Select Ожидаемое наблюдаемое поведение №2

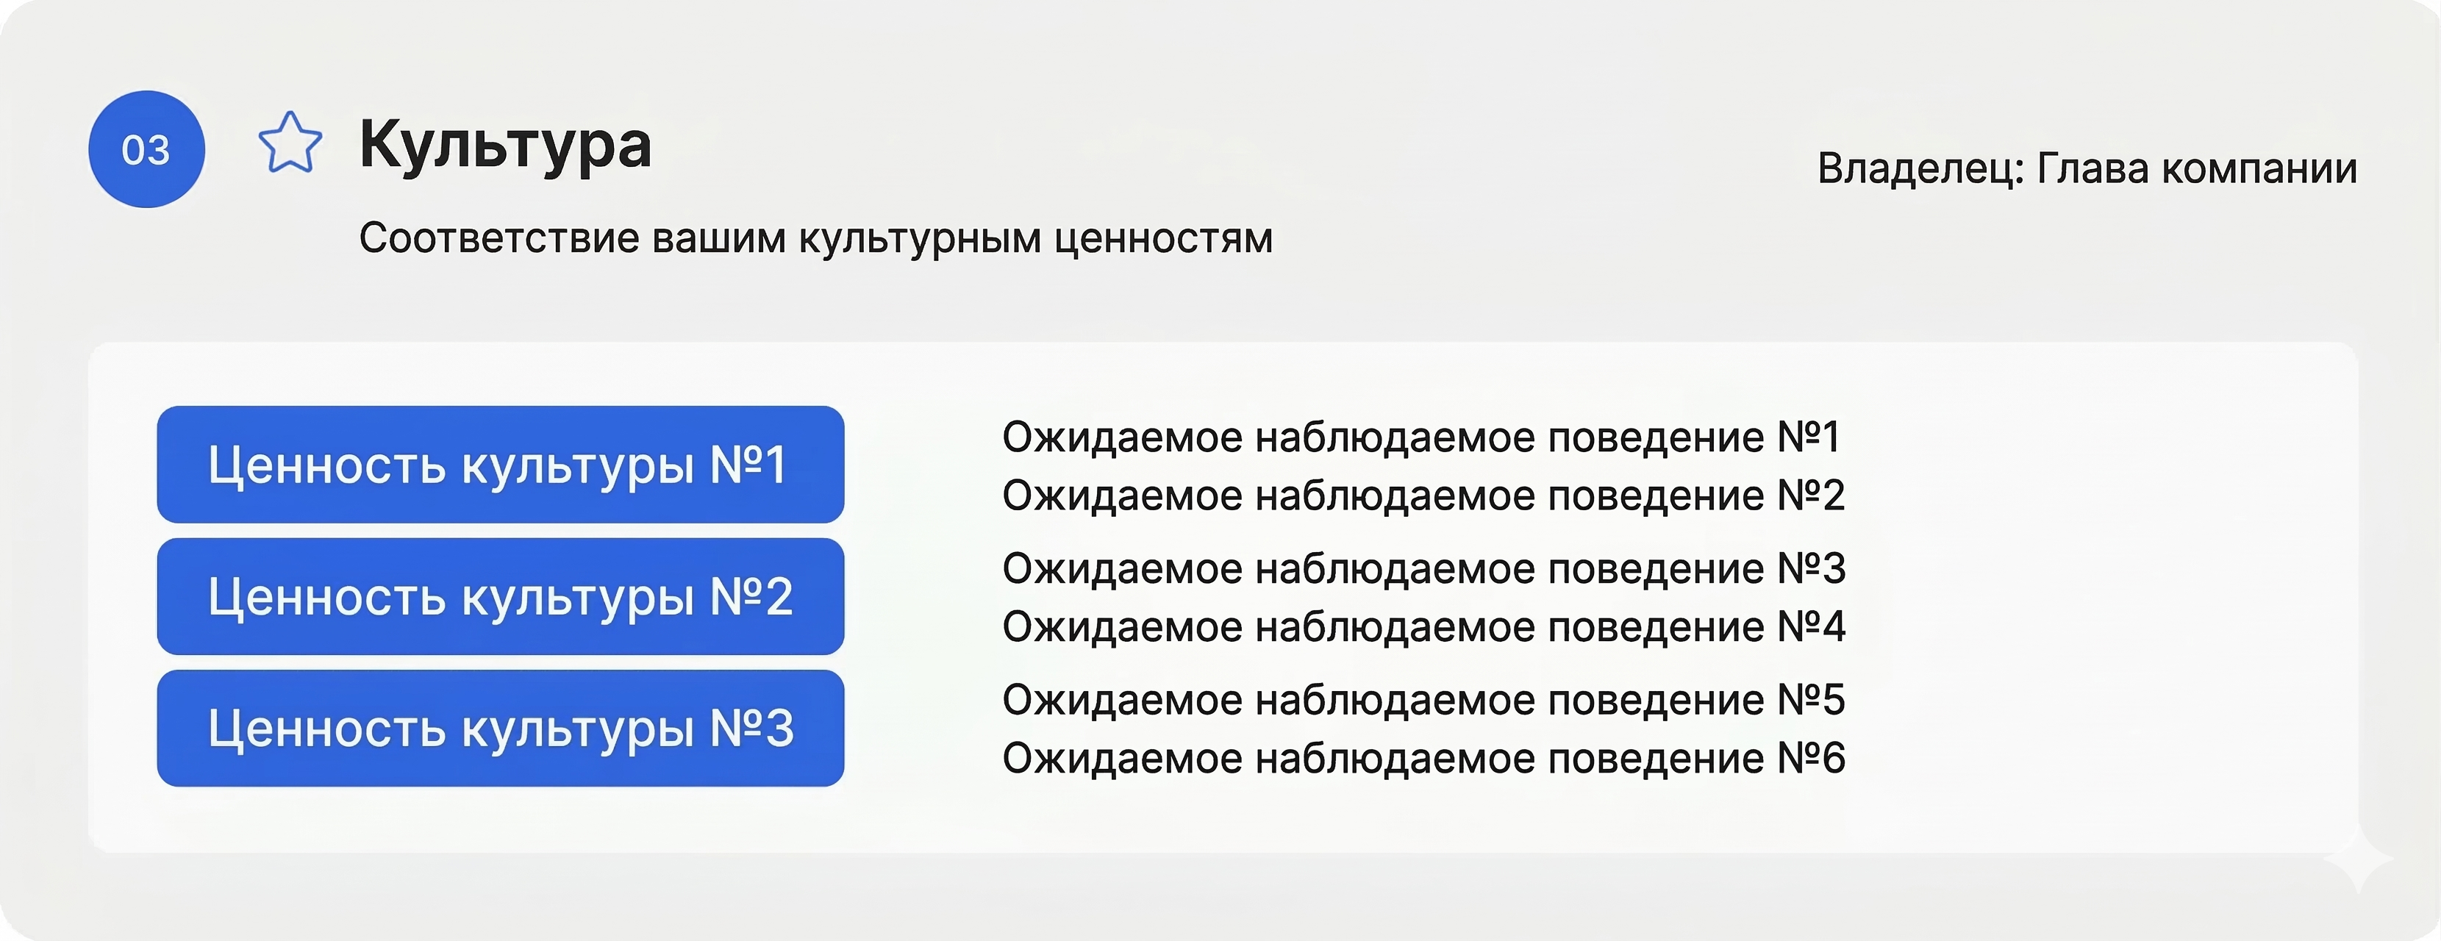(x=1423, y=495)
